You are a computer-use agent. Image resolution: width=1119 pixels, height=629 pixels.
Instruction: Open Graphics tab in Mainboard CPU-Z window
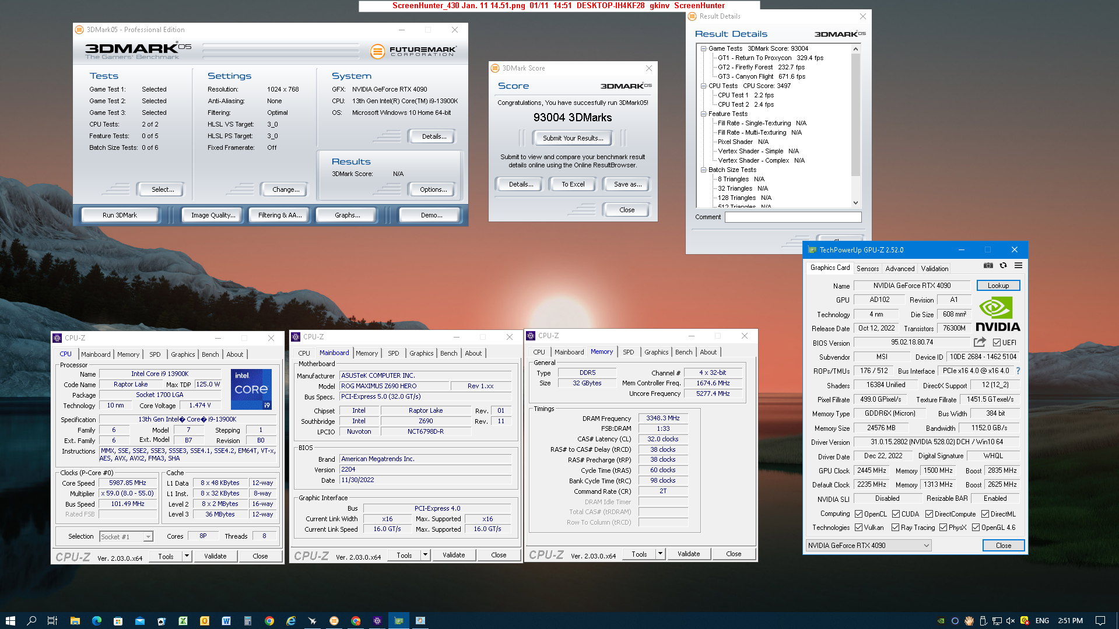(421, 353)
